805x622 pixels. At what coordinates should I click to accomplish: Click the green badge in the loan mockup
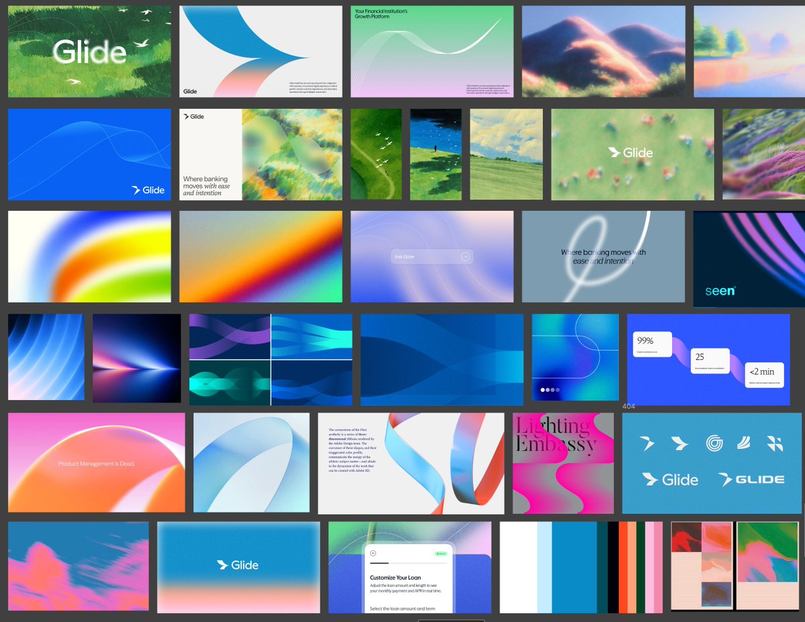tap(441, 554)
